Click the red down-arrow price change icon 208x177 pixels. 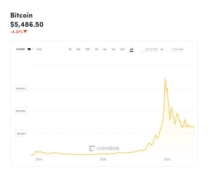pos(25,32)
